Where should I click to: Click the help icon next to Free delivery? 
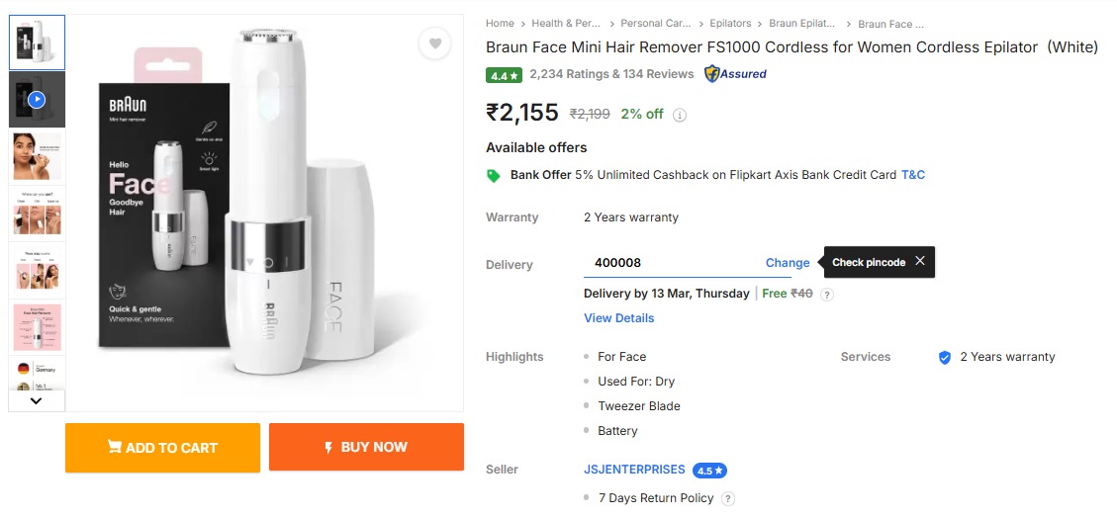(x=828, y=295)
